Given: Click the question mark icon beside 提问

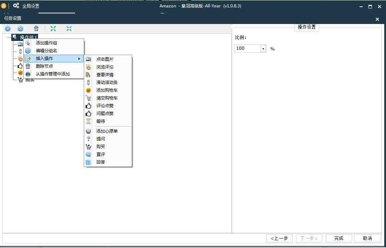Looking at the screenshot, I should [x=88, y=139].
